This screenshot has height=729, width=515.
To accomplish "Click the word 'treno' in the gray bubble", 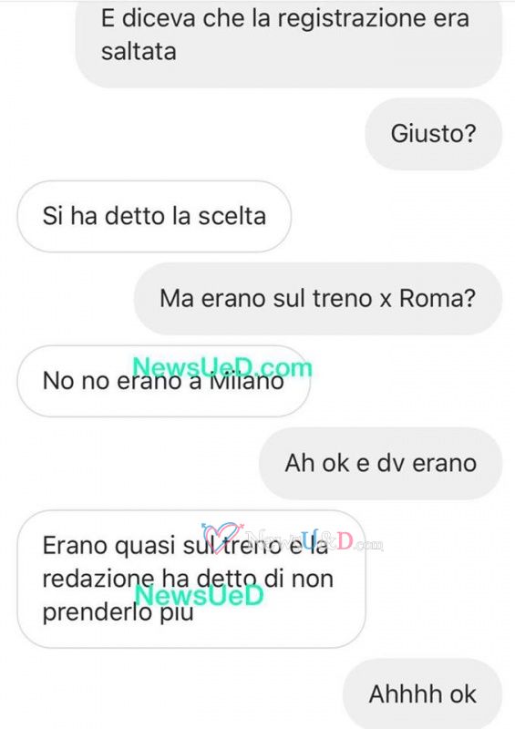I will click(342, 299).
